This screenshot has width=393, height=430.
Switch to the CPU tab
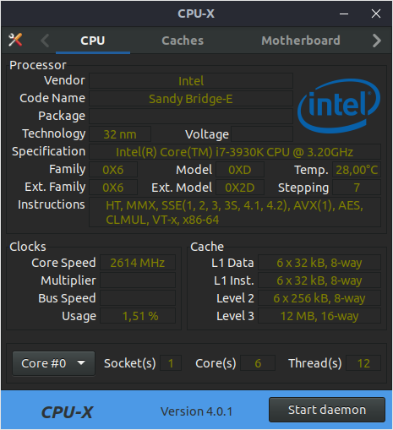pyautogui.click(x=93, y=41)
